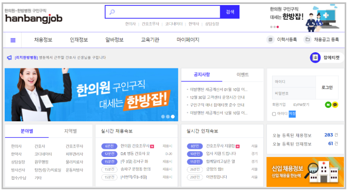Image resolution: width=347 pixels, height=190 pixels.
Task: Select 간호사 category
Action: 40,146
